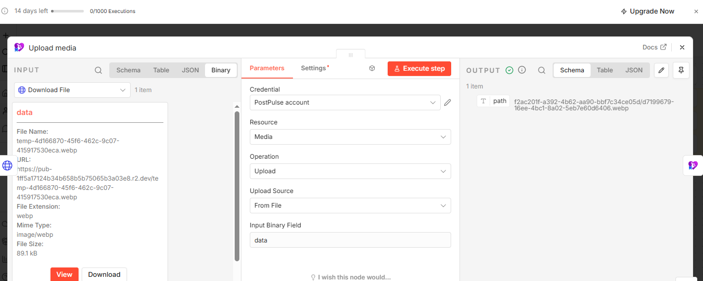Edit output with the pencil icon

661,70
